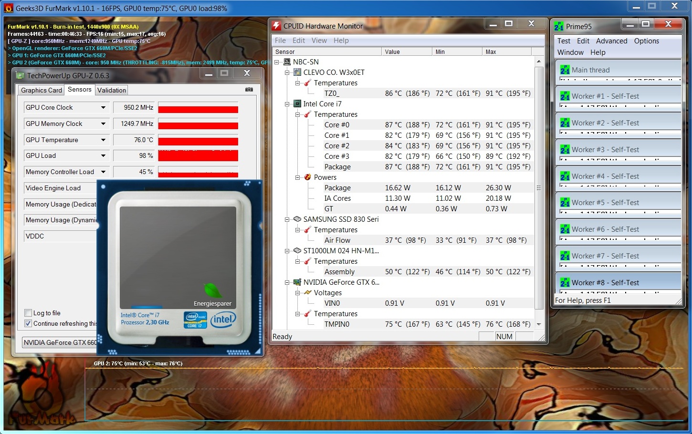Collapse the ST1000LM 024 drive node
Image resolution: width=692 pixels, height=434 pixels.
coord(287,251)
